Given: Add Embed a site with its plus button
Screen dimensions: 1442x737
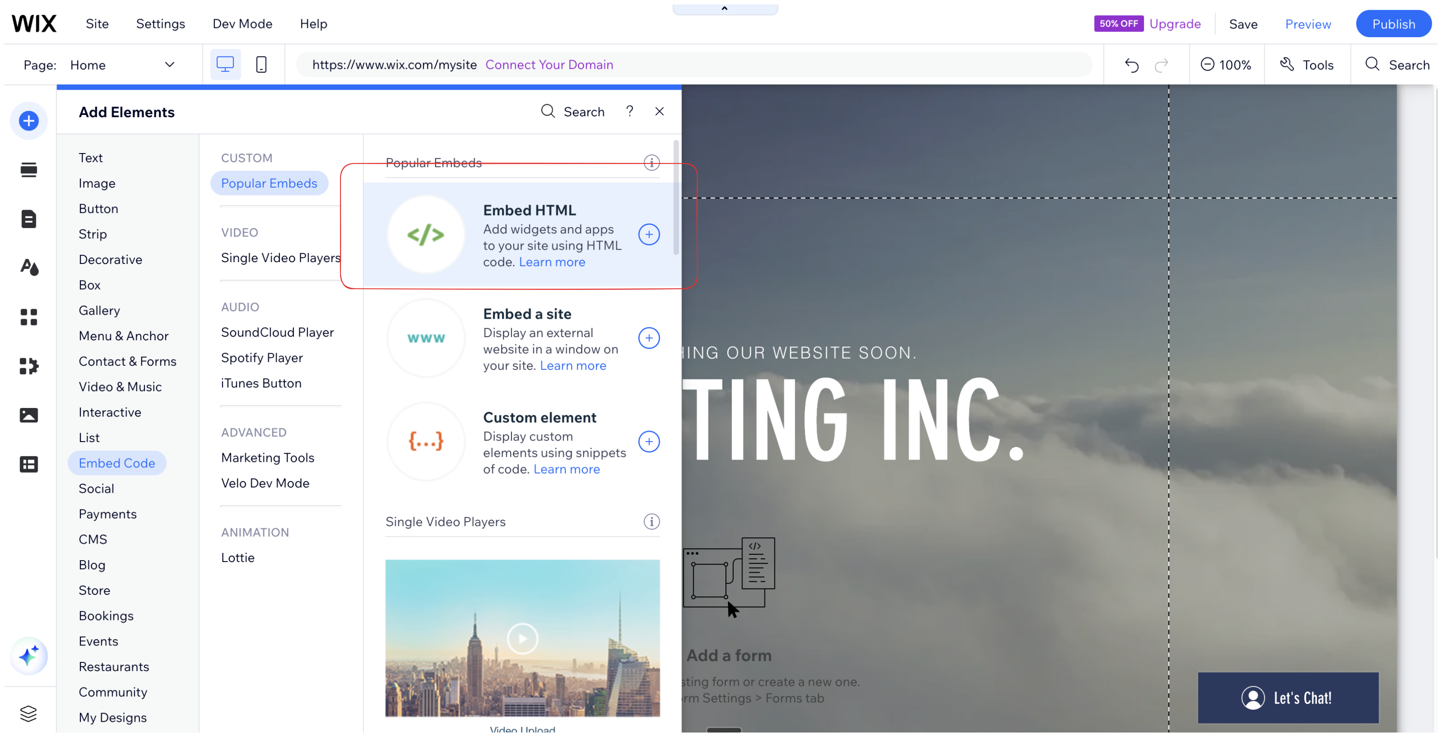Looking at the screenshot, I should click(649, 338).
